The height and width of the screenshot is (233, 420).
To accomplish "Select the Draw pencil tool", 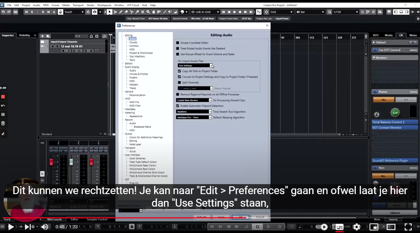I will (x=120, y=12).
